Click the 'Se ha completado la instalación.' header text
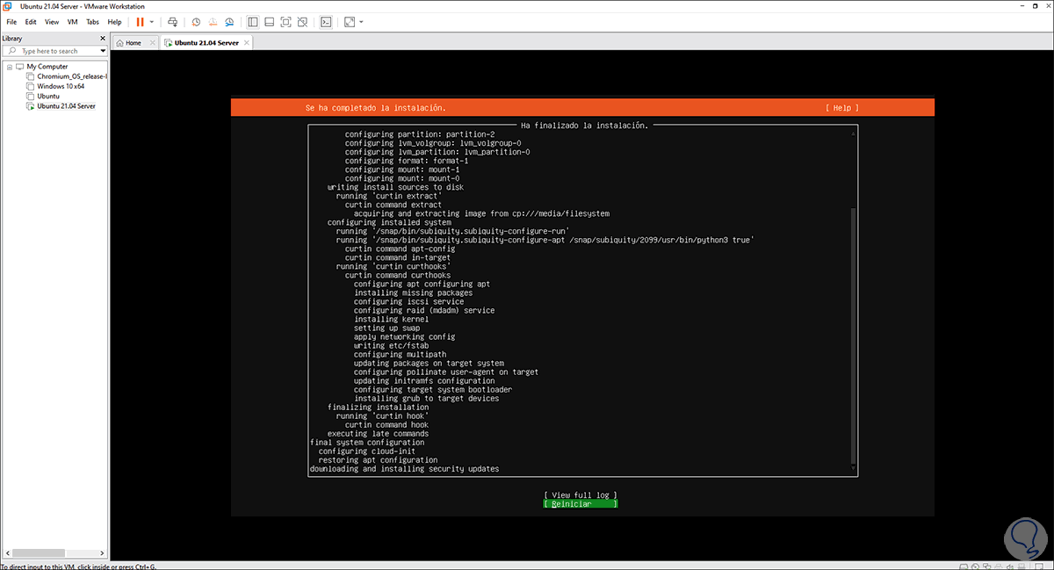This screenshot has height=570, width=1054. click(x=375, y=107)
